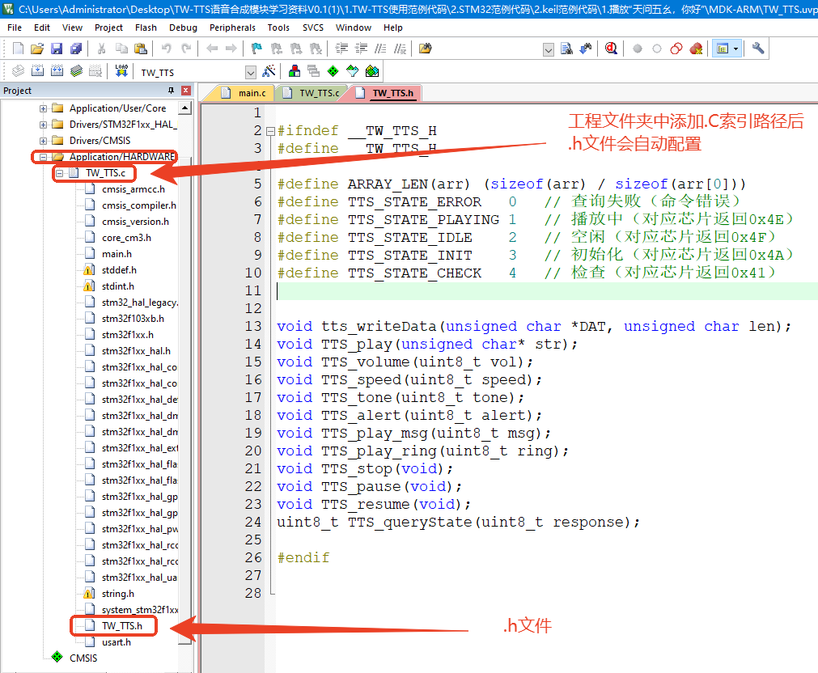Viewport: 818px width, 673px height.
Task: Launch the Pack Installer icon
Action: [x=372, y=71]
